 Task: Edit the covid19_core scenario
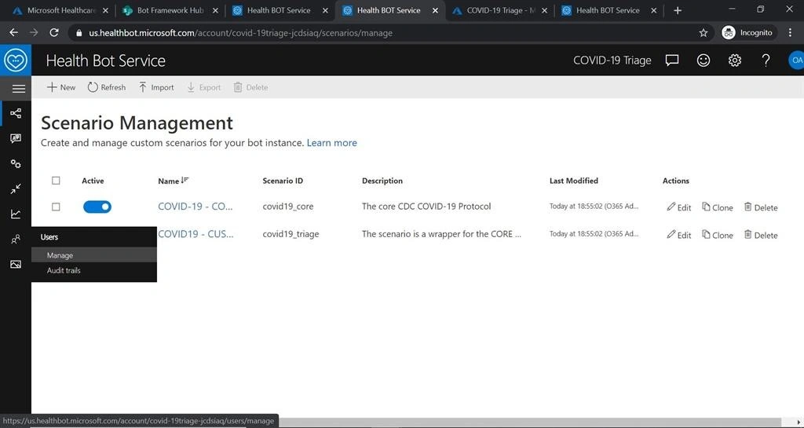[x=679, y=207]
